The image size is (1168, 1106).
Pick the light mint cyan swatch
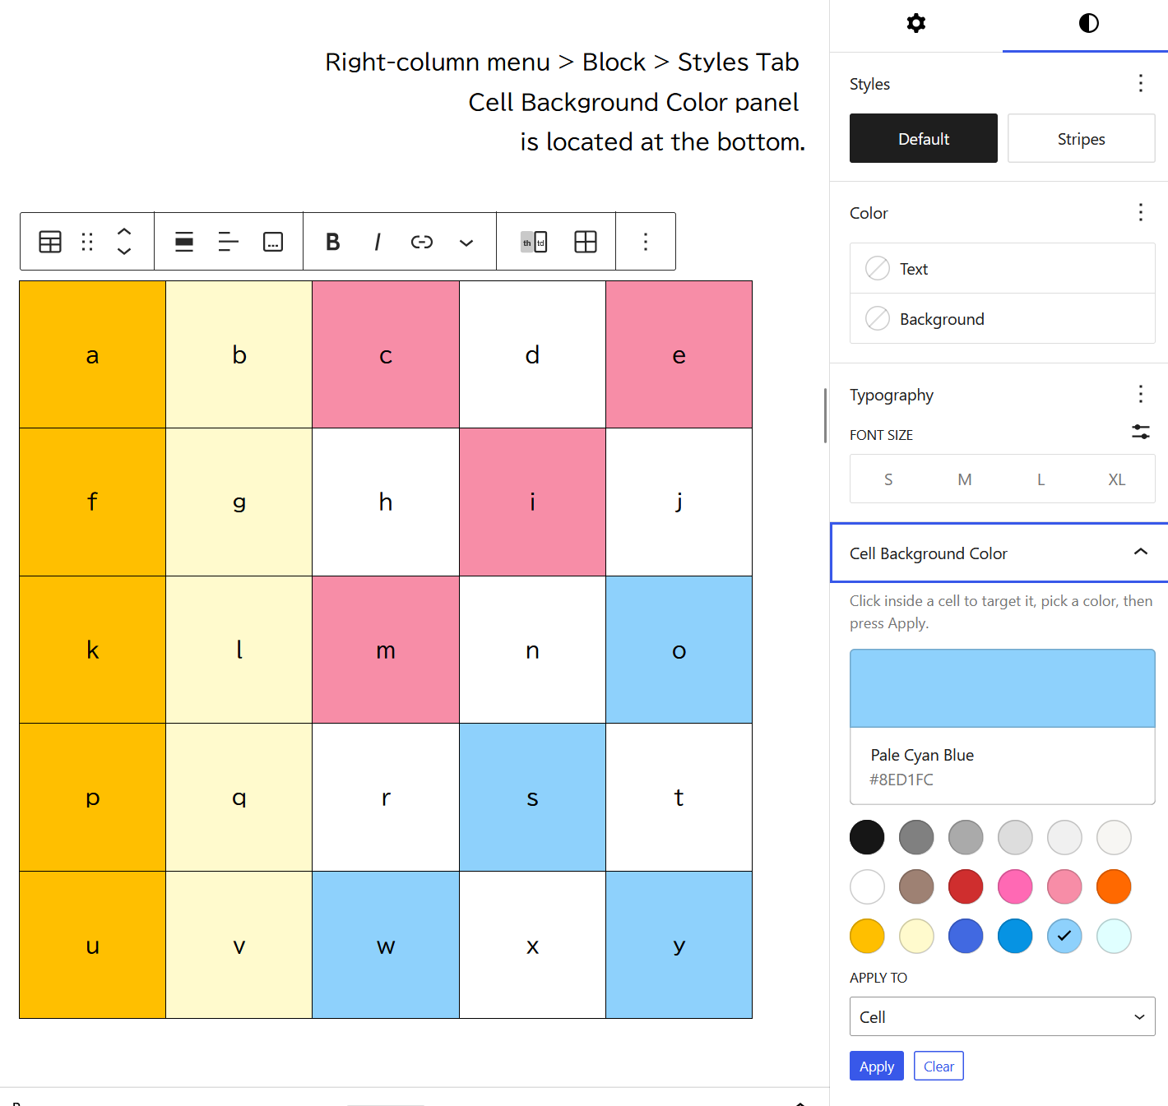[x=1114, y=936]
